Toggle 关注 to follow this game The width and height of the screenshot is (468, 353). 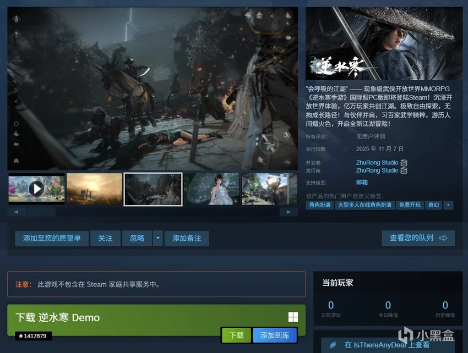[x=105, y=238]
